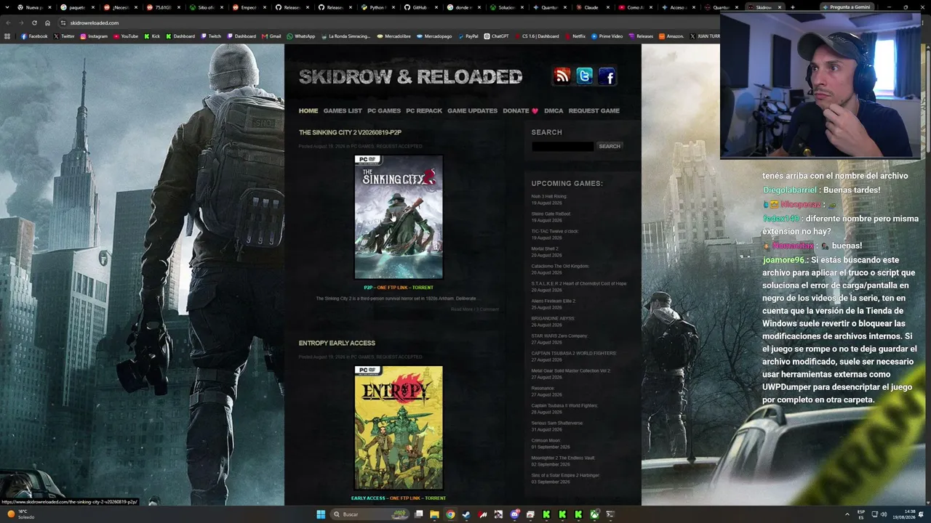The image size is (931, 523).
Task: Click Pregunta a Gemini button
Action: tap(847, 7)
